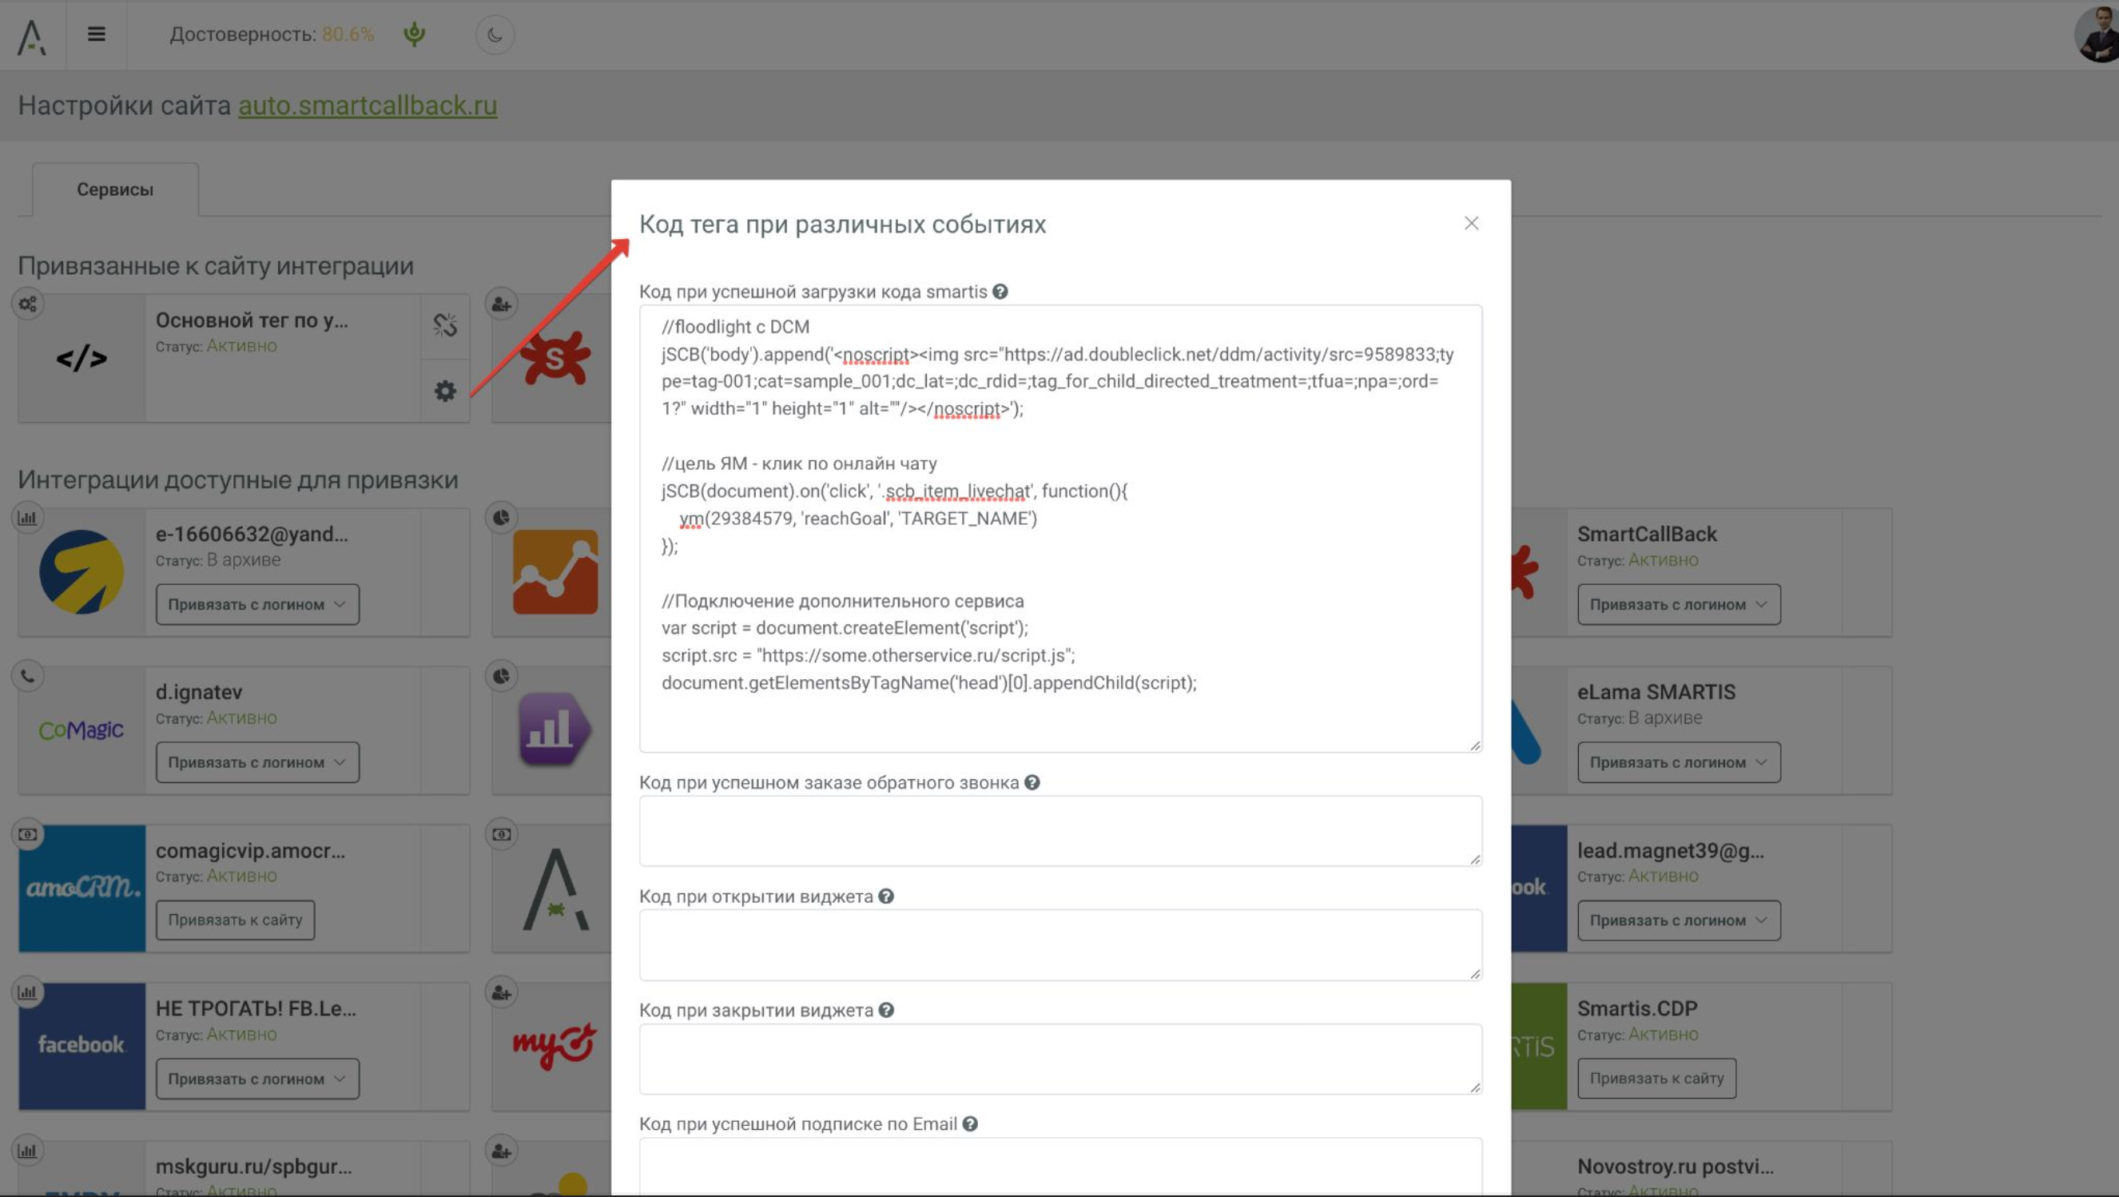The height and width of the screenshot is (1197, 2119).
Task: Open settings gear for Основной тег
Action: (x=445, y=391)
